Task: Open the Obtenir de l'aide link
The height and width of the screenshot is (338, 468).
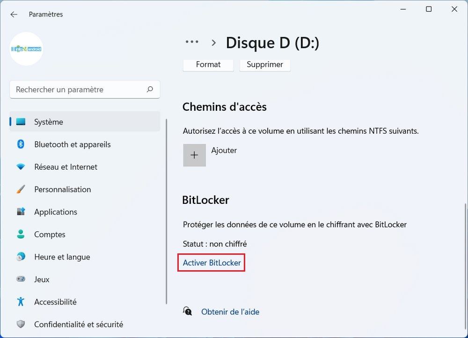Action: click(230, 312)
